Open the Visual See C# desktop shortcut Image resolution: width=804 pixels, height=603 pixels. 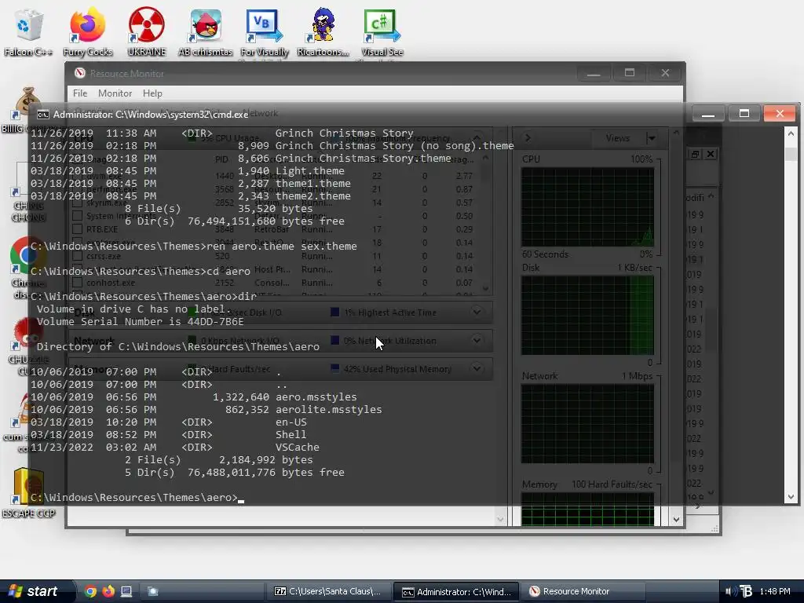[382, 31]
